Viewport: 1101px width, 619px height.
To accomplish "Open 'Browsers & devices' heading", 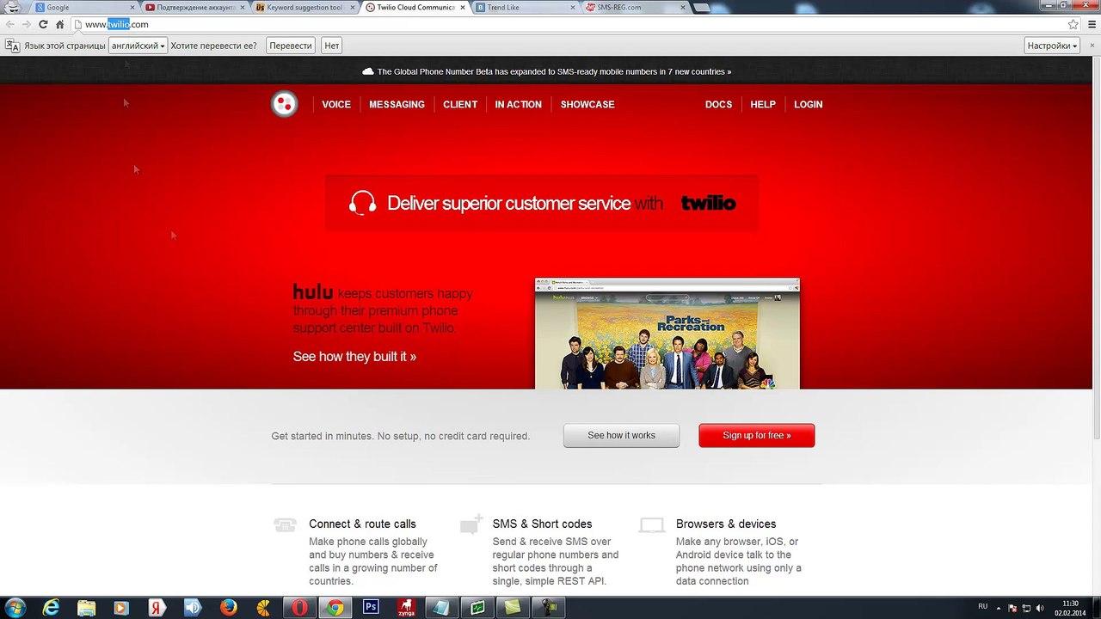I will coord(726,524).
